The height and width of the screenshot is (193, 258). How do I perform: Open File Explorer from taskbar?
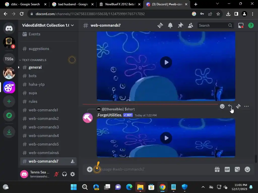140,187
